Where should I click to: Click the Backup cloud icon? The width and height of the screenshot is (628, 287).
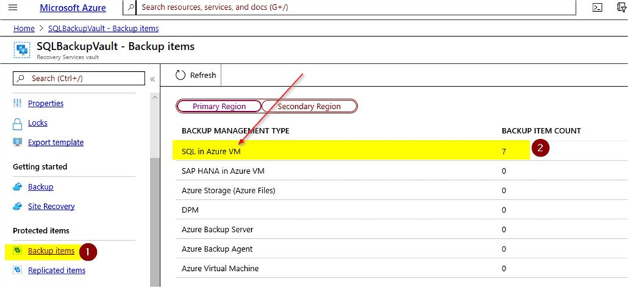17,186
